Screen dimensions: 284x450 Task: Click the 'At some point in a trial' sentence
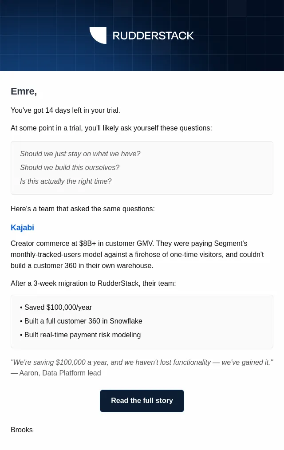tap(111, 128)
